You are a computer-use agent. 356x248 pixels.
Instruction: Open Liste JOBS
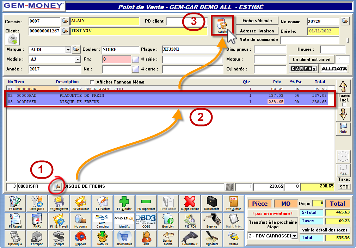(37, 203)
